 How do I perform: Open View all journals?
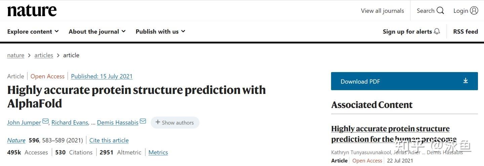pos(382,11)
